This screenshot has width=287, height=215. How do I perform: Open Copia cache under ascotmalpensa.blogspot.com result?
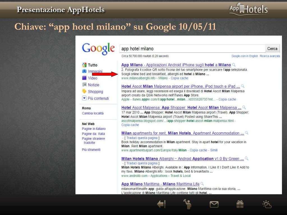(x=130, y=125)
